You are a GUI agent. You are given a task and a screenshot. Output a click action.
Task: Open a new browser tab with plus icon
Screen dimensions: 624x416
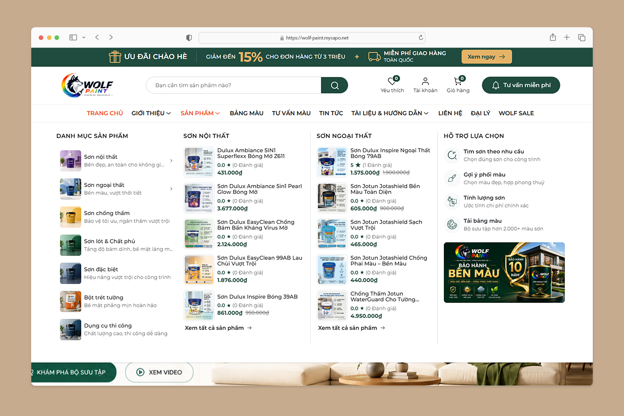coord(567,37)
